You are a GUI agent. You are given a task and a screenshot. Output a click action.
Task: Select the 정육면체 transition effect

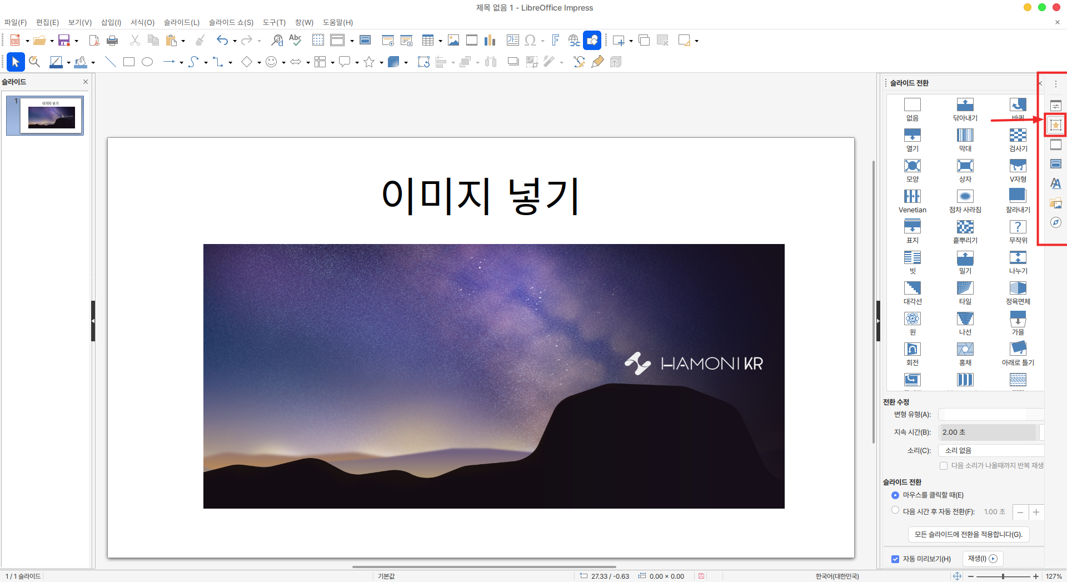pos(1018,292)
